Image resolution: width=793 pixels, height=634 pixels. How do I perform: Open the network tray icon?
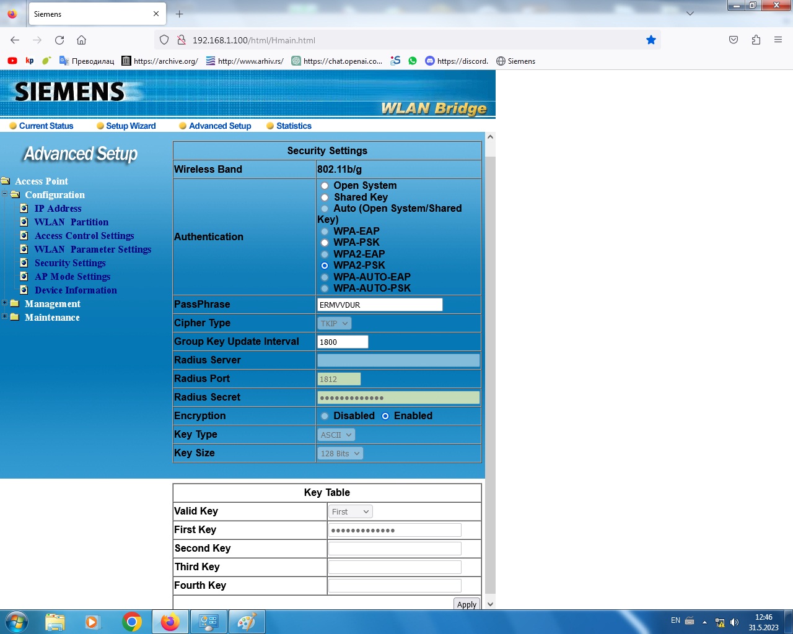tap(720, 622)
